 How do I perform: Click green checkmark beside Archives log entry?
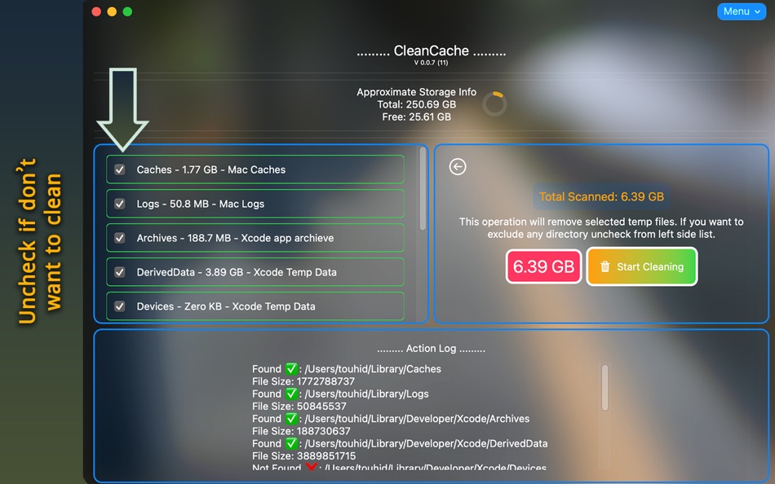click(291, 419)
